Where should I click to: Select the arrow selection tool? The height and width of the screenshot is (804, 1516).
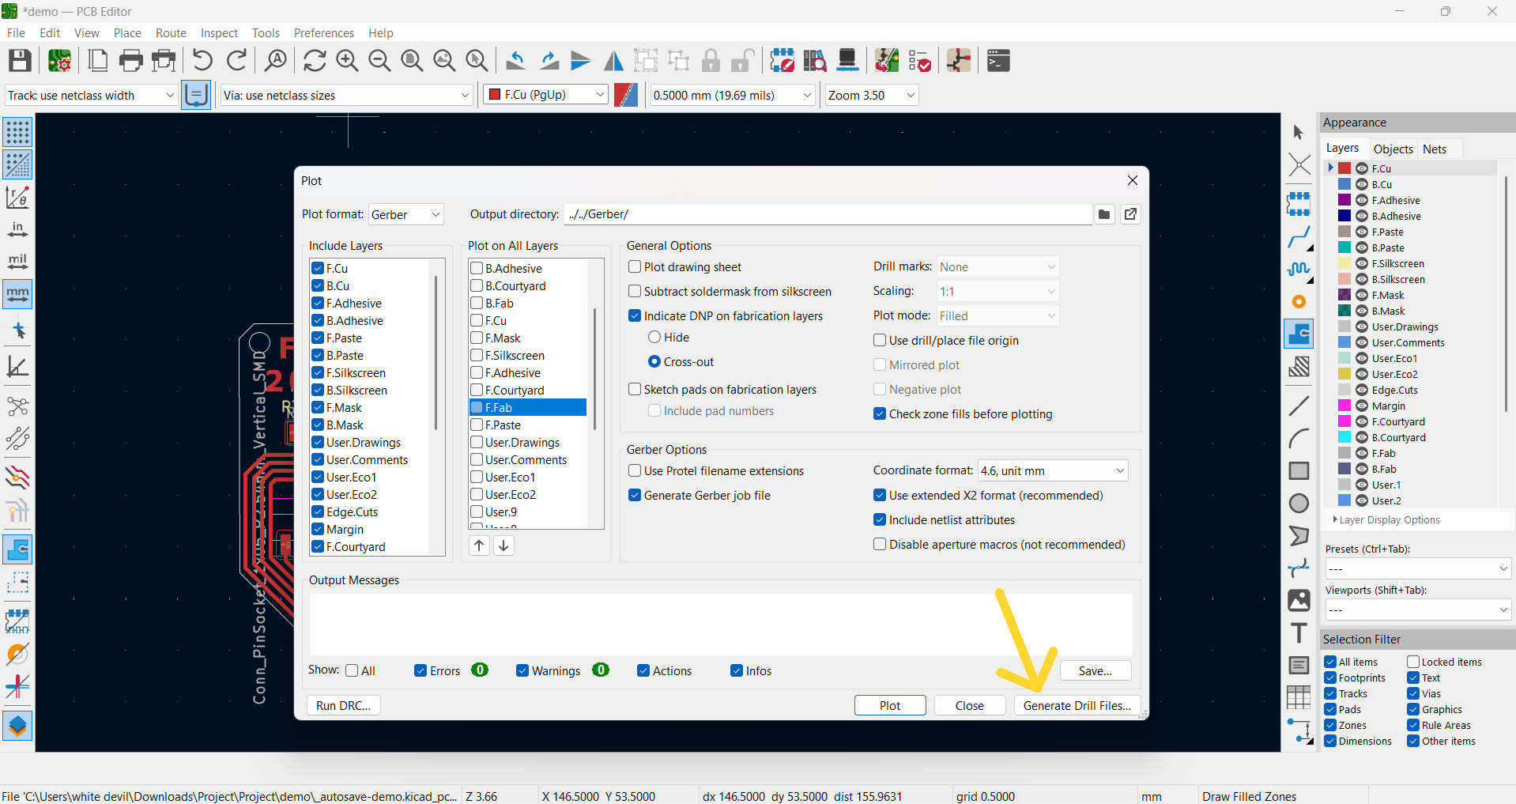(1299, 132)
